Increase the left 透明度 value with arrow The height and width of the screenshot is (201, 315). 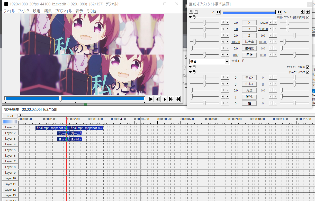(x=227, y=48)
